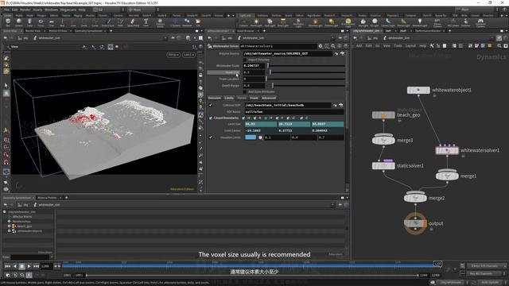Pick the Camera tool in lights shelf
This screenshot has height=286, width=509.
point(243,22)
